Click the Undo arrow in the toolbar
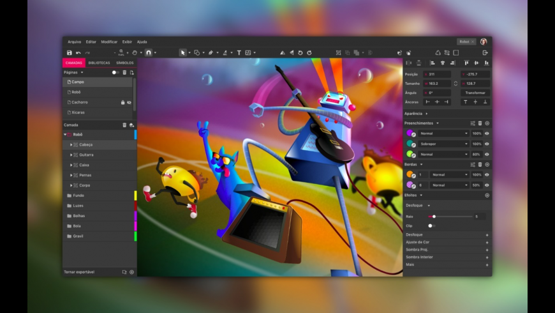 coord(78,53)
